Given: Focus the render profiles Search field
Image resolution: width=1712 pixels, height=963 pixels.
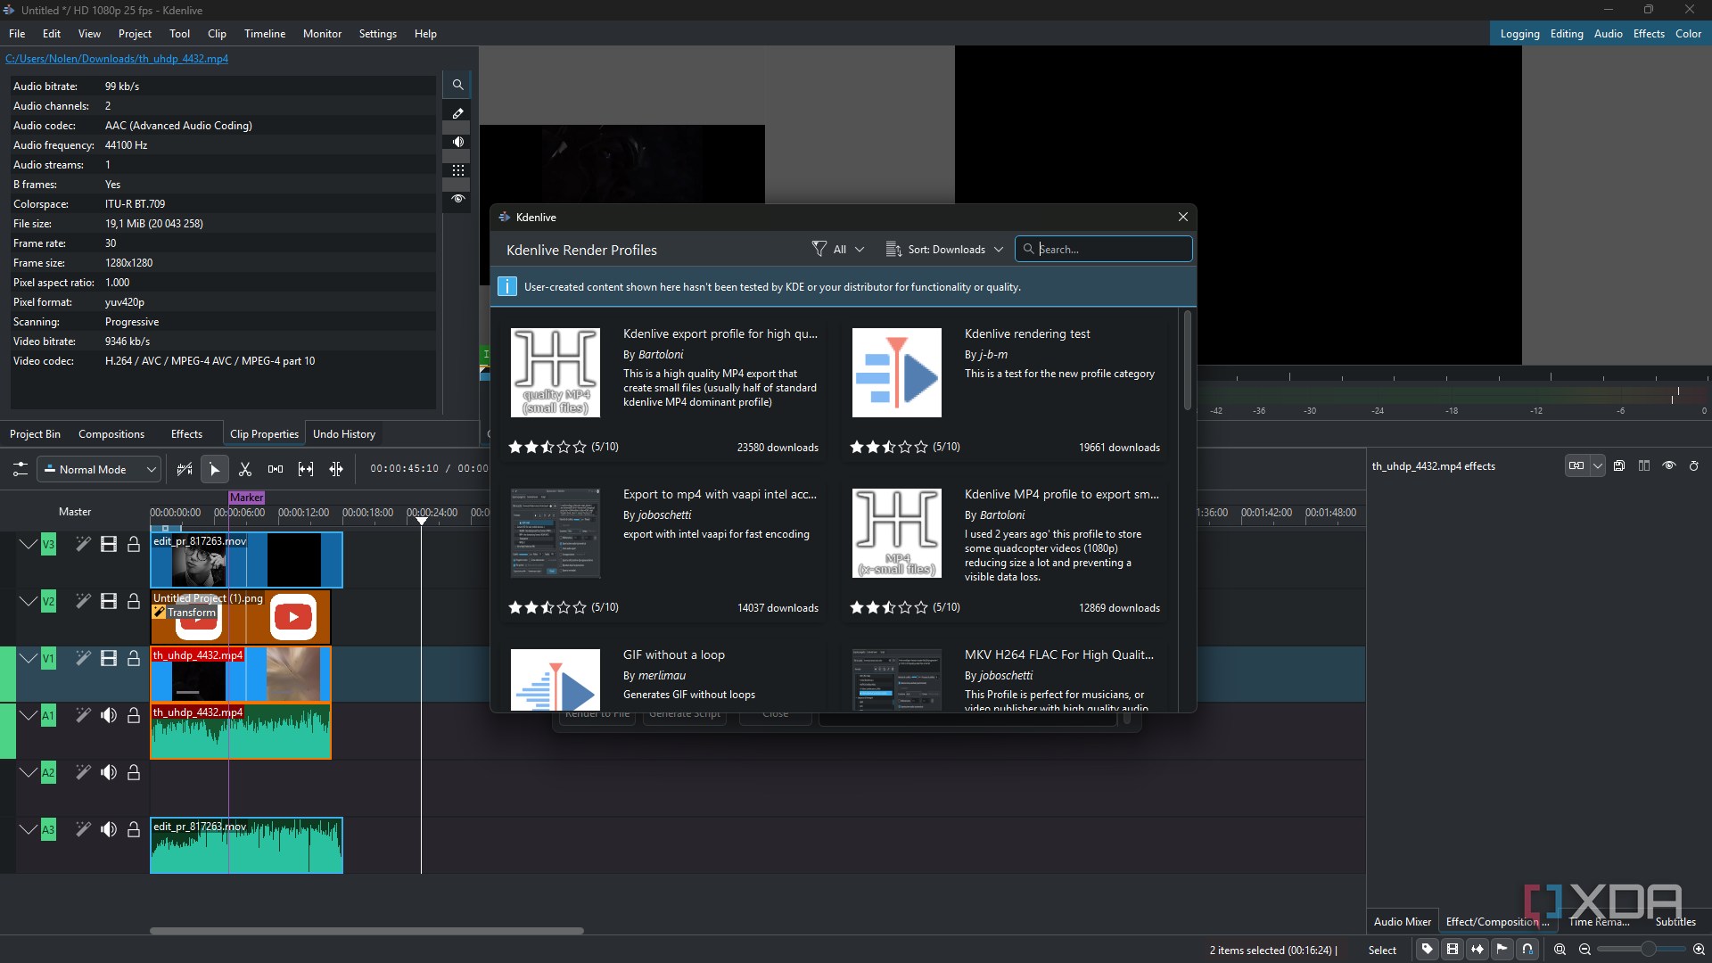Looking at the screenshot, I should point(1104,249).
